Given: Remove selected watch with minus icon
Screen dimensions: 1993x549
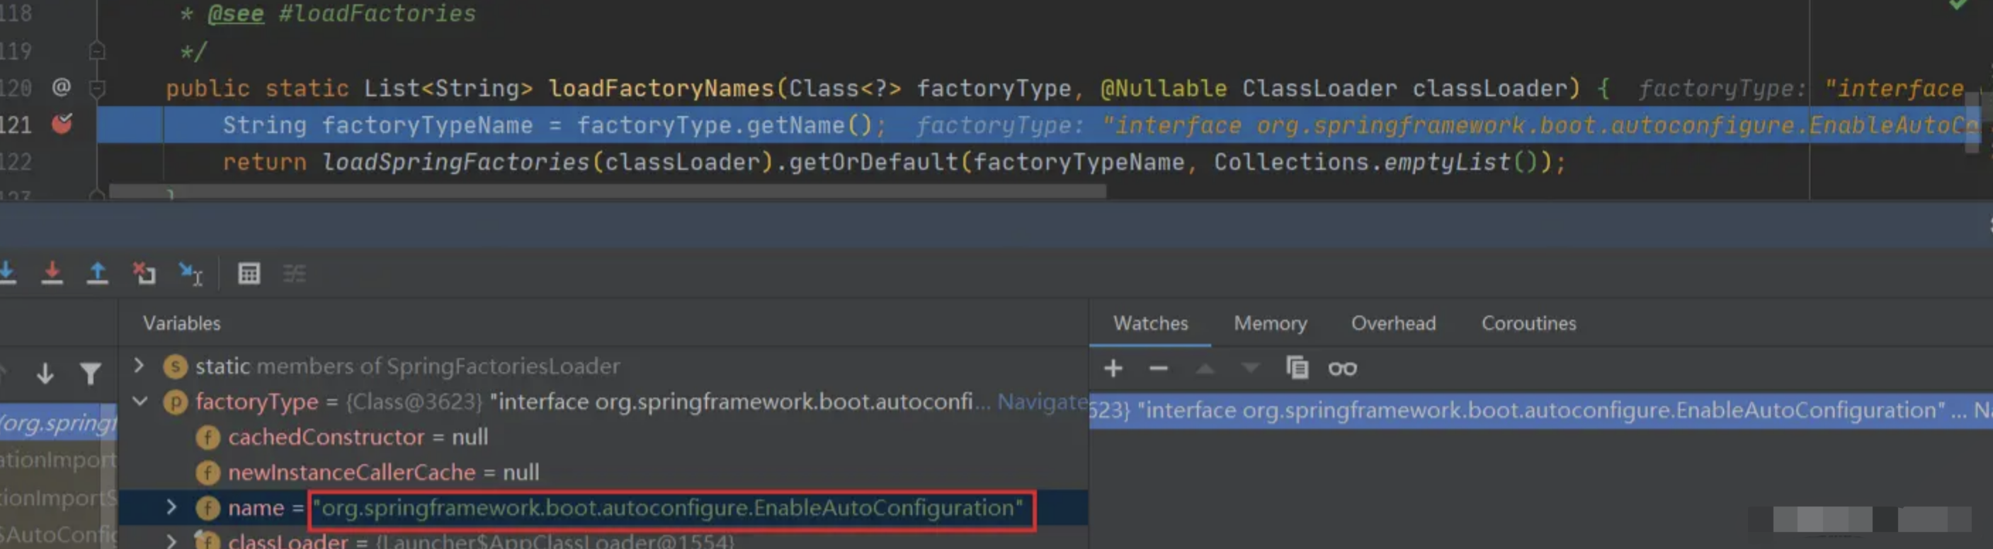Looking at the screenshot, I should click(x=1158, y=368).
